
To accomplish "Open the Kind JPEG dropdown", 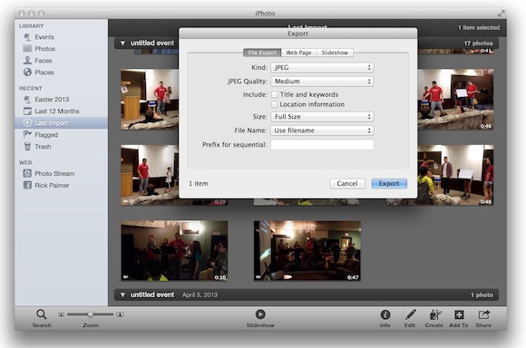I will 322,67.
